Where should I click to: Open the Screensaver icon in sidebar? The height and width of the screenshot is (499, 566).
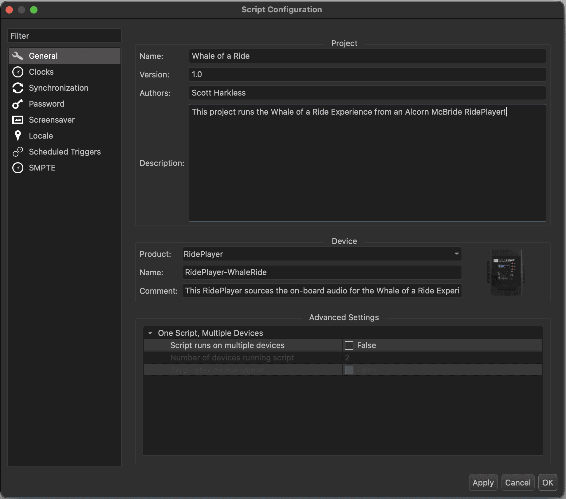coord(18,120)
